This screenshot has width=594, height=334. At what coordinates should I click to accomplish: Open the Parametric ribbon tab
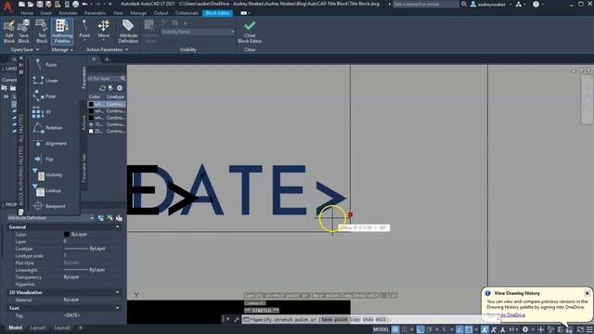point(95,13)
